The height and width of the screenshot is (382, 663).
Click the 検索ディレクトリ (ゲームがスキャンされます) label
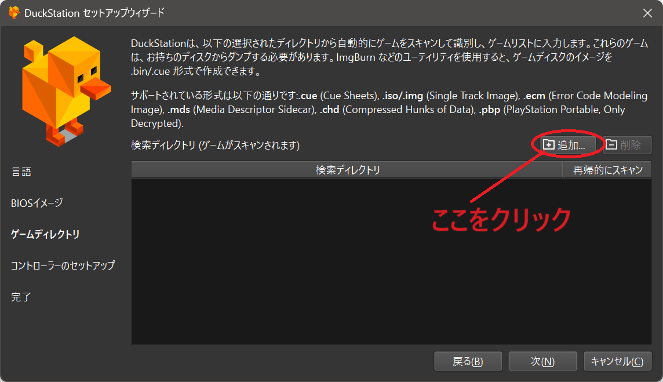tap(215, 145)
